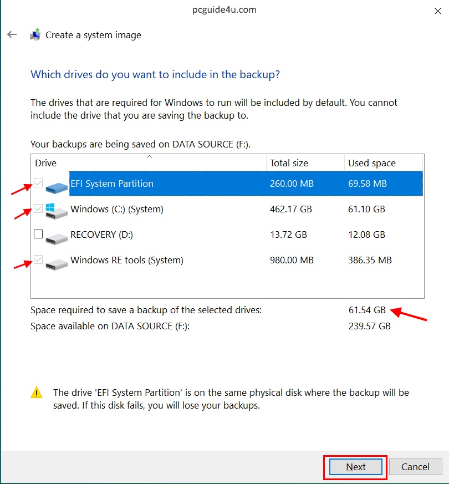The image size is (449, 484).
Task: Toggle the Windows RE tools checkbox
Action: pos(38,259)
